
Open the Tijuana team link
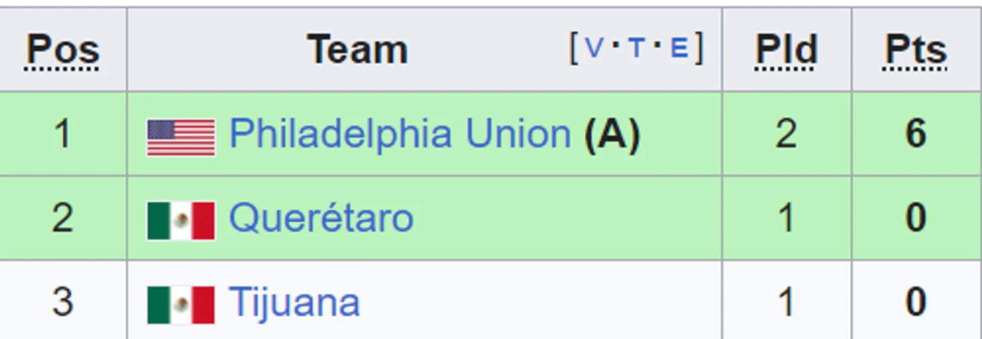(295, 302)
